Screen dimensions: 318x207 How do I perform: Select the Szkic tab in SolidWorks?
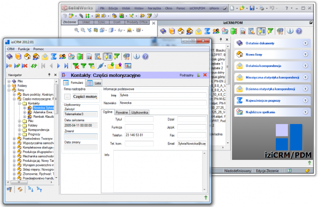point(101,22)
